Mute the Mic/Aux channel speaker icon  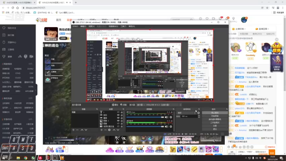coord(167,117)
